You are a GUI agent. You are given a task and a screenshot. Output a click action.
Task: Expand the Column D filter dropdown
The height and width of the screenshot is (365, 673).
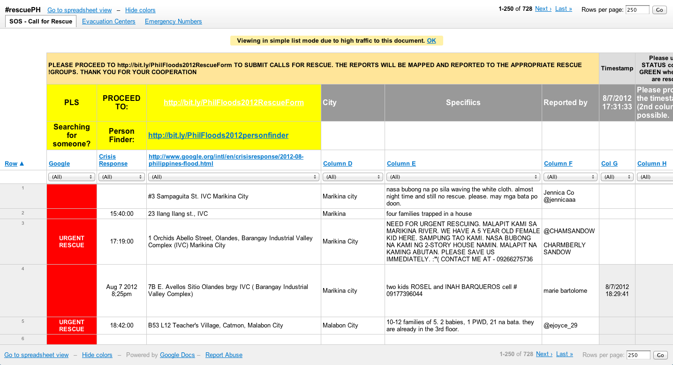(352, 177)
